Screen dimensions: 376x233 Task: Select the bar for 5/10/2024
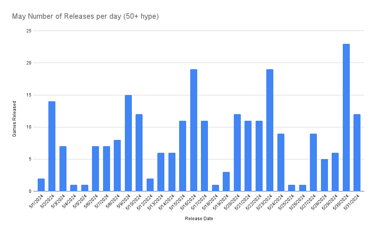[139, 153]
